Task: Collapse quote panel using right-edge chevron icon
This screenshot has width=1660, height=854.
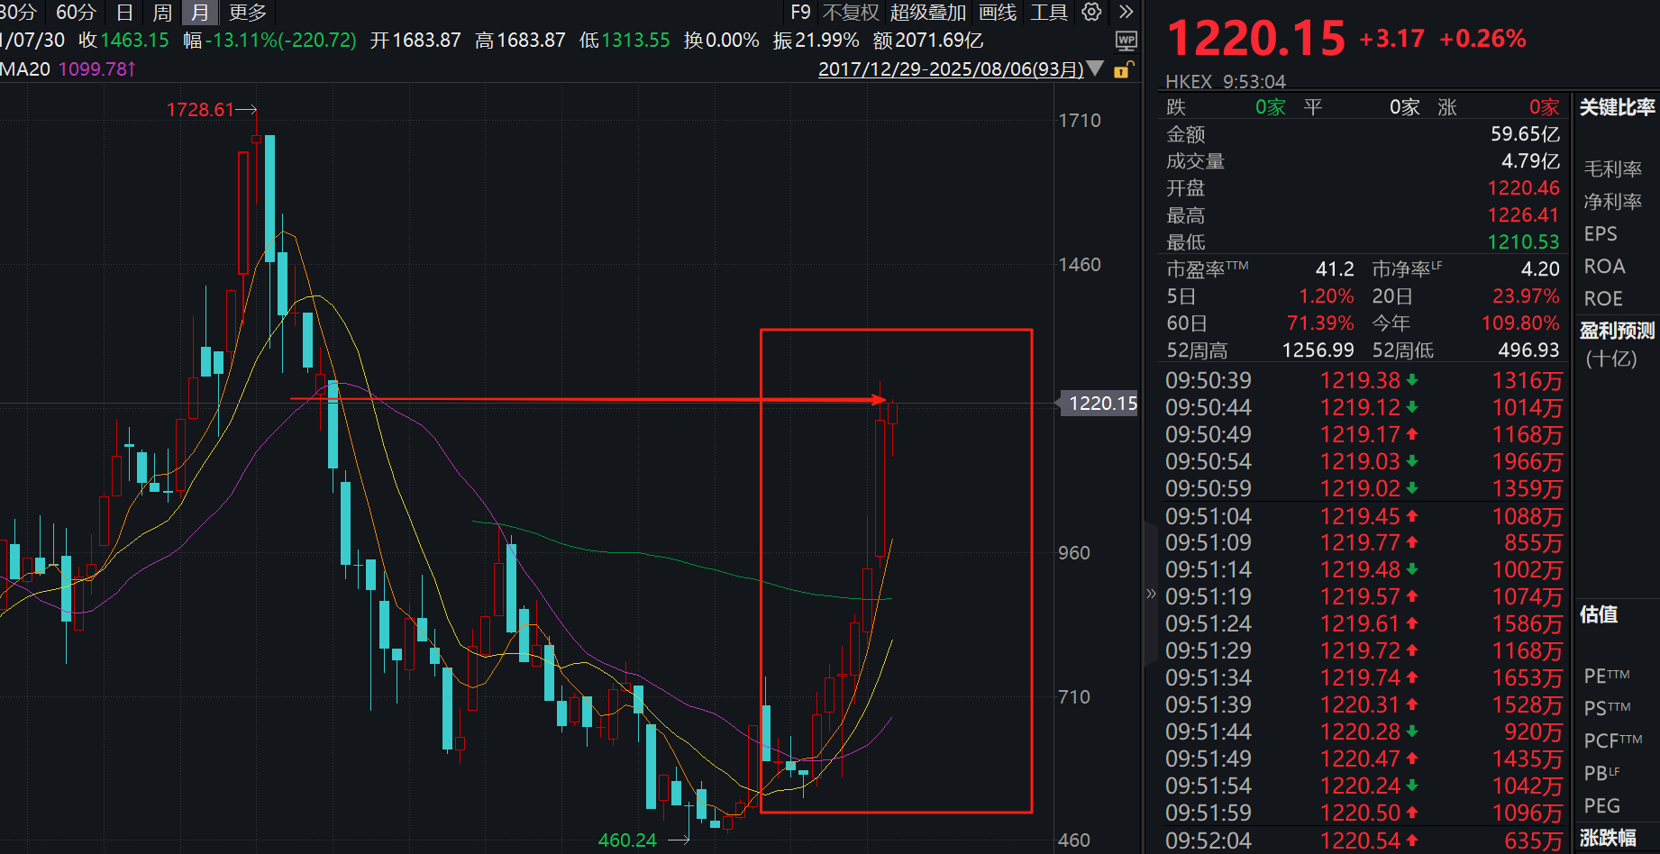Action: tap(1151, 593)
